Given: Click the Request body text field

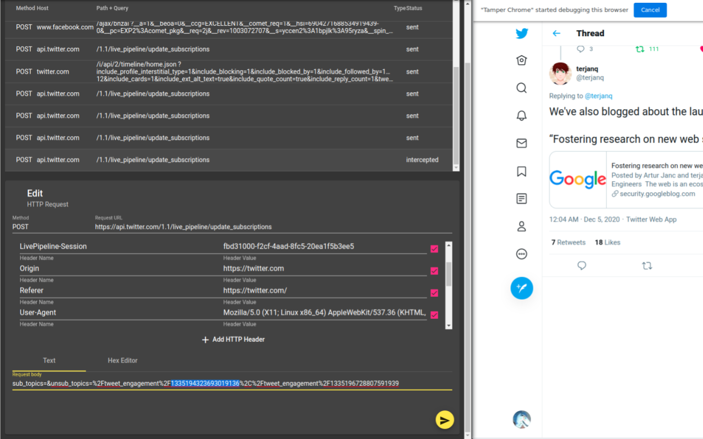Looking at the screenshot, I should (232, 384).
